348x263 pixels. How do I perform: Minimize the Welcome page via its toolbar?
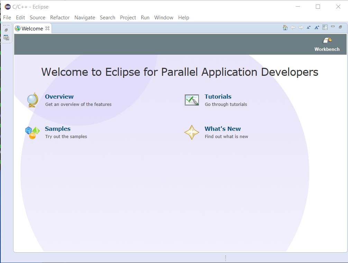(x=332, y=27)
